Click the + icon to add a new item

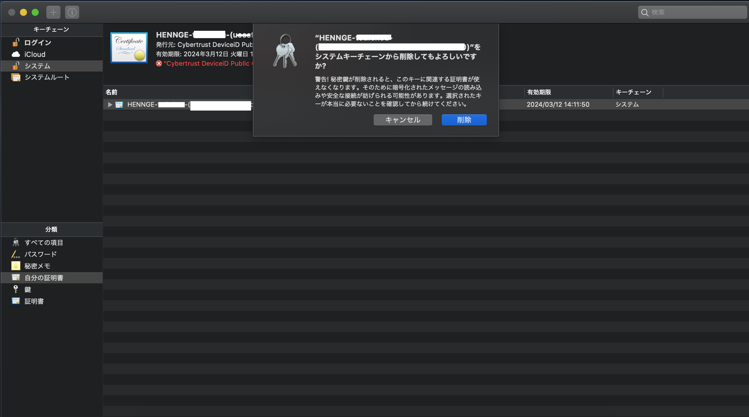click(53, 12)
